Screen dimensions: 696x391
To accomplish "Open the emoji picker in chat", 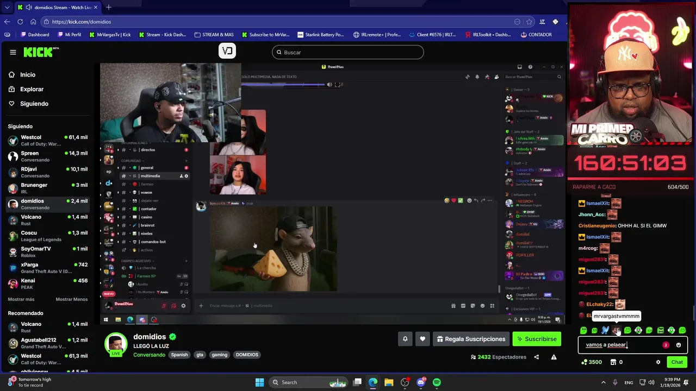I will click(678, 345).
